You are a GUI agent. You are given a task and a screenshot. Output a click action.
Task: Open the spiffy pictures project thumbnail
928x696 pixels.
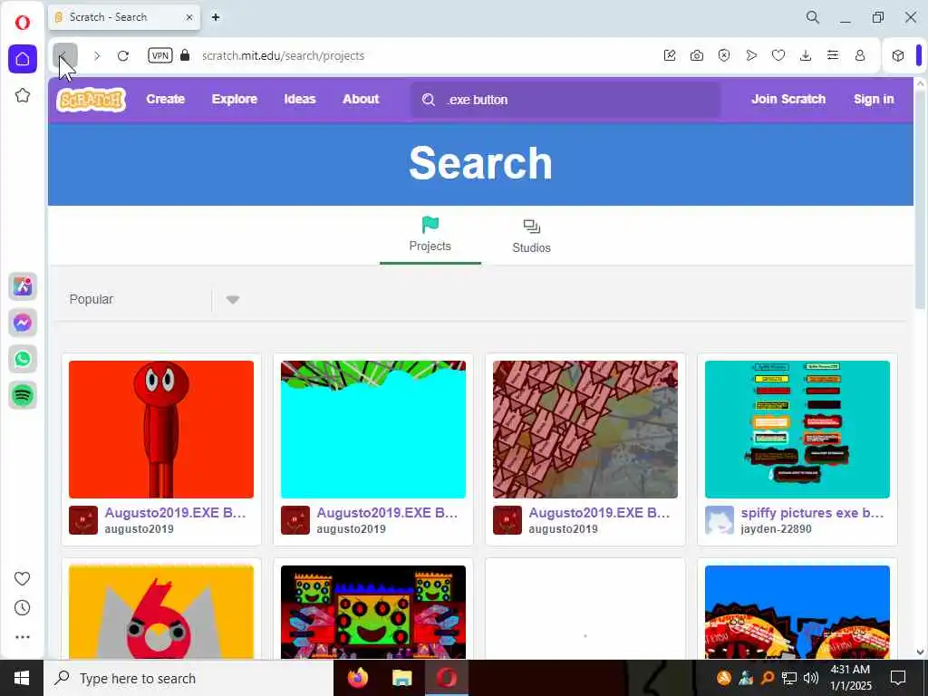(x=797, y=429)
